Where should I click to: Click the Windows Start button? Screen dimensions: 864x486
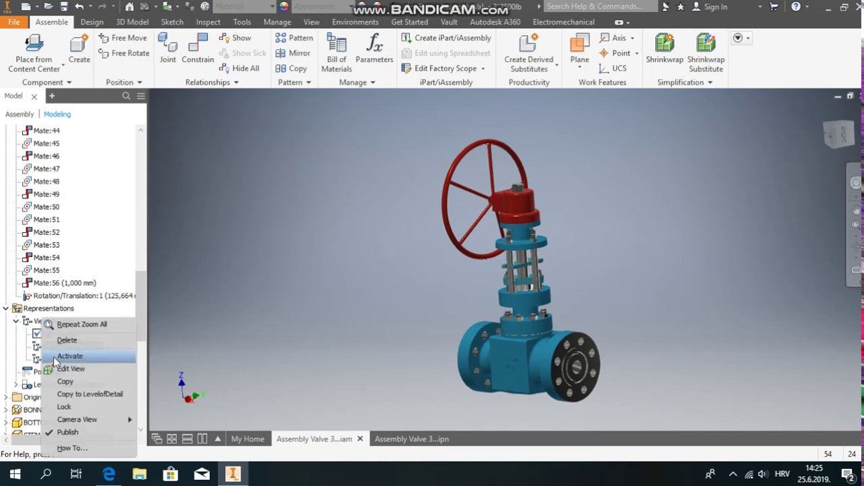tap(15, 474)
